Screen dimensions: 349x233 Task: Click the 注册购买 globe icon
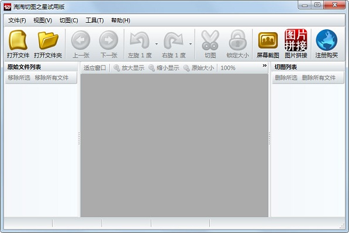tap(327, 40)
